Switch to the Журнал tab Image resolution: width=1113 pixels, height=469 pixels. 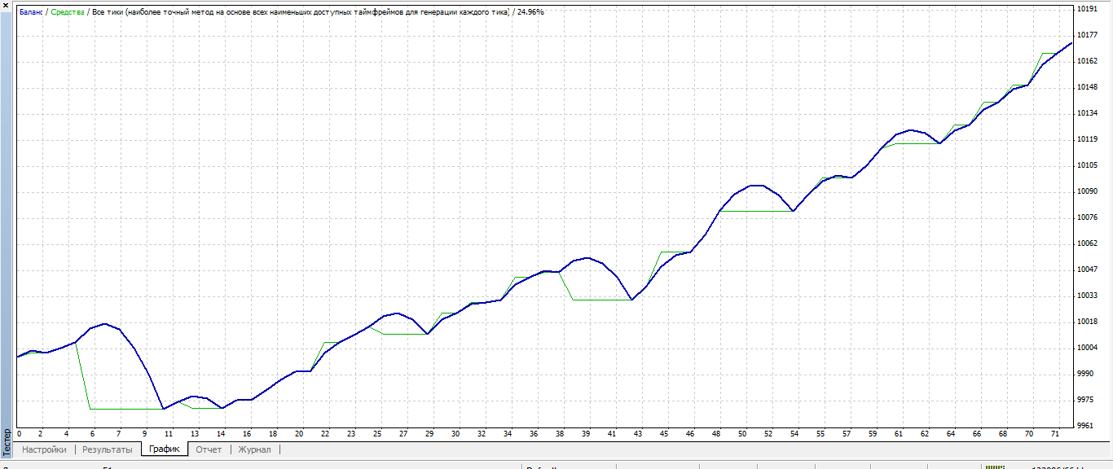pyautogui.click(x=254, y=449)
